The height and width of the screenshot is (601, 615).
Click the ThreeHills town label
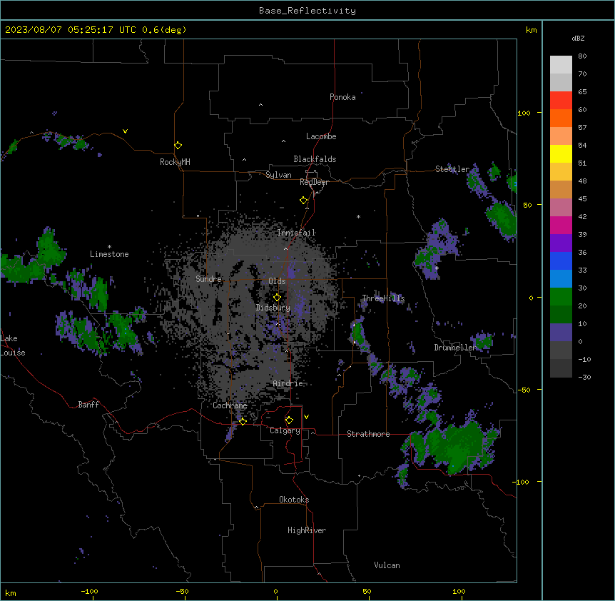point(383,298)
